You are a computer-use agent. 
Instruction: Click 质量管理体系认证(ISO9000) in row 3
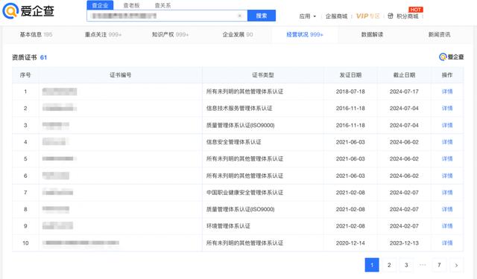point(240,125)
